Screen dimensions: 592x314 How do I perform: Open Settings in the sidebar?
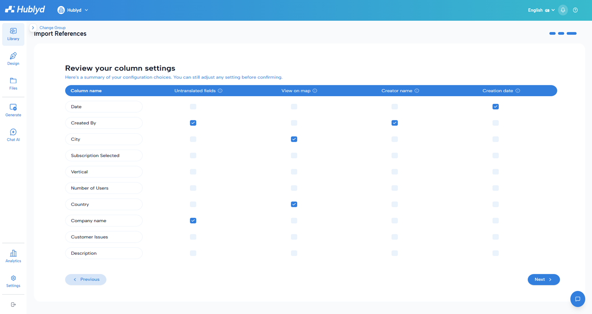point(13,281)
